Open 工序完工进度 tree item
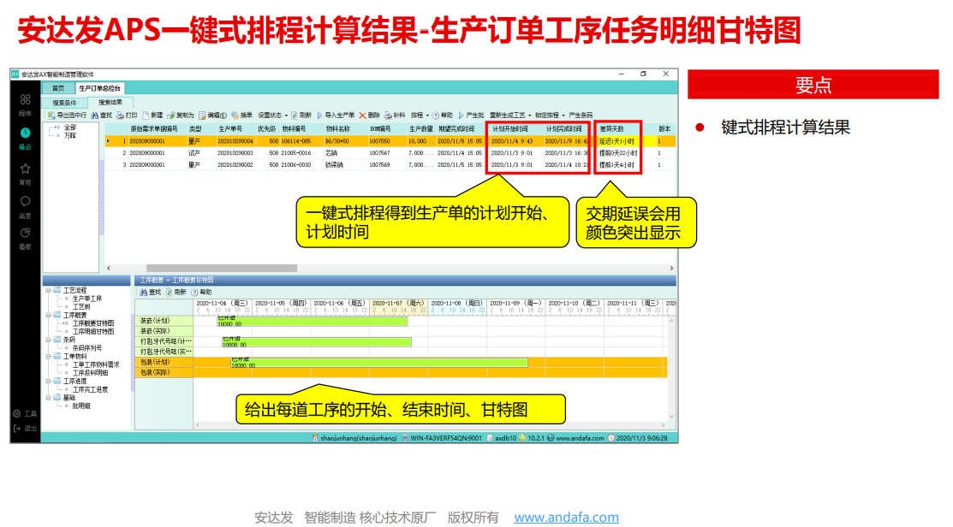The height and width of the screenshot is (527, 953). tap(90, 389)
